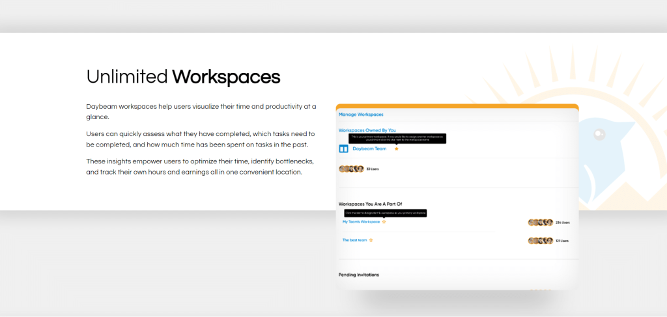Click the avatar group beside 234 Users

(540, 222)
